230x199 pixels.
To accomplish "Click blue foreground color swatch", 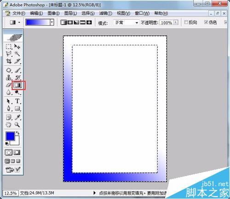I will click(10, 136).
